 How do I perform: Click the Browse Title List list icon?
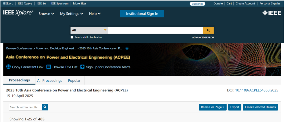click(49, 67)
